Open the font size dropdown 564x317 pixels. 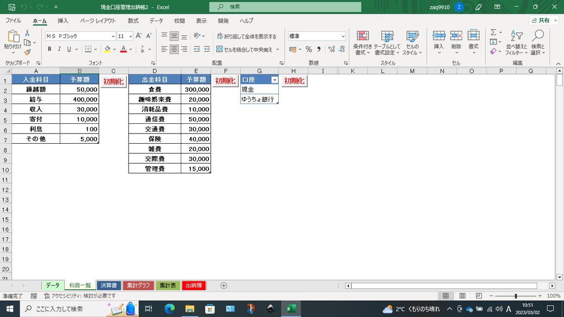coord(131,36)
